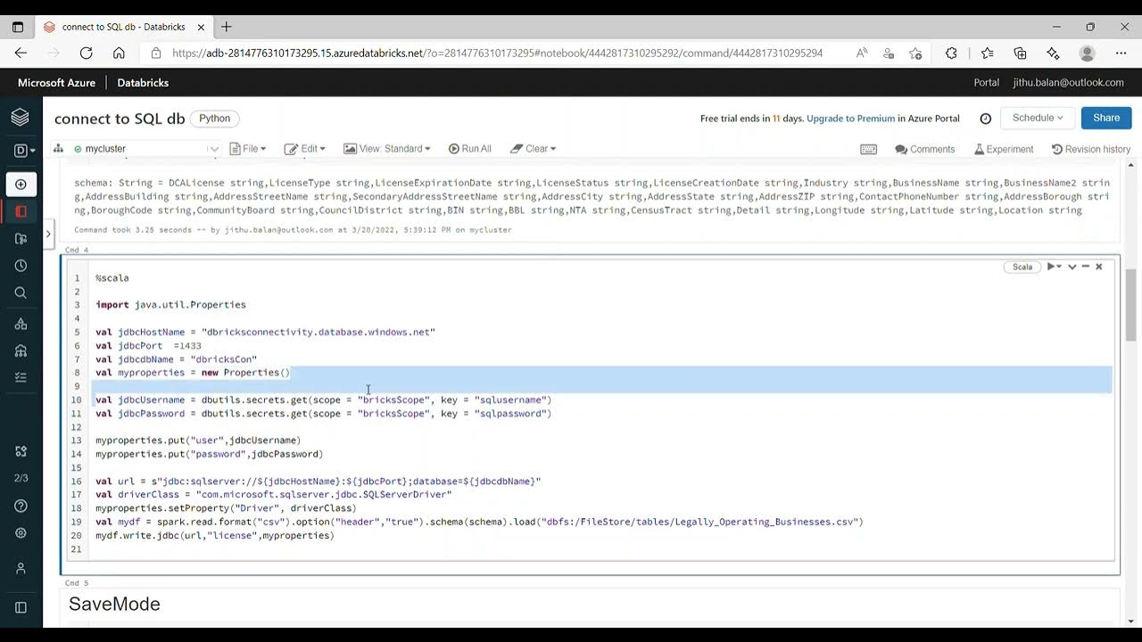Open the Portal link in Azure header
Image resolution: width=1142 pixels, height=642 pixels.
(x=986, y=82)
